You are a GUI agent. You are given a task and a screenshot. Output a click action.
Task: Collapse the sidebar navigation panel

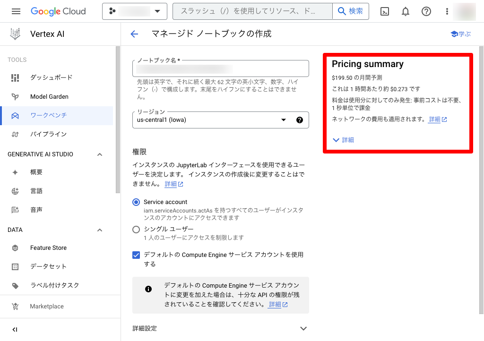click(15, 329)
